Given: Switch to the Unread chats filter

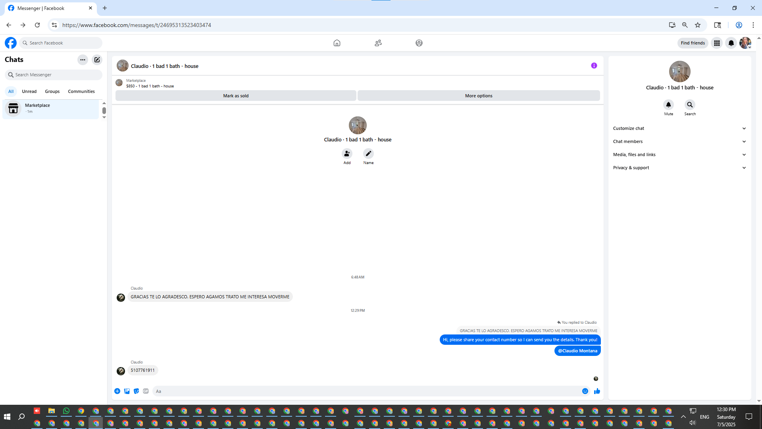Looking at the screenshot, I should point(29,91).
